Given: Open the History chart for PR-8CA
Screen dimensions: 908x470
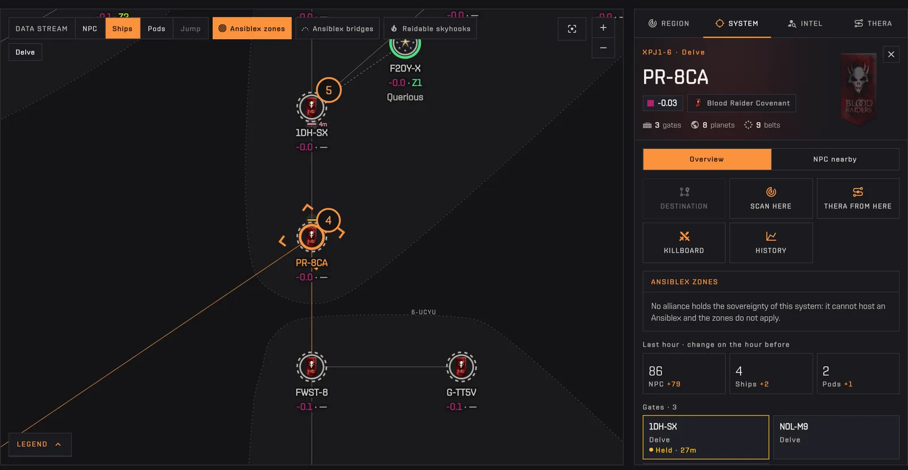Looking at the screenshot, I should point(771,243).
